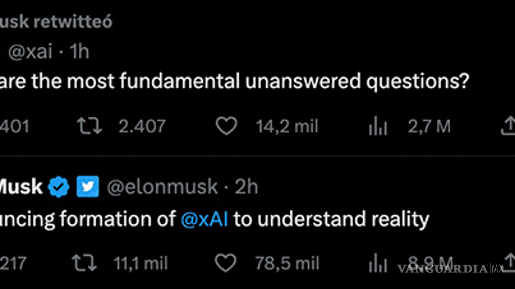Click the blue verified checkmark badge
The image size is (515, 289).
59,187
